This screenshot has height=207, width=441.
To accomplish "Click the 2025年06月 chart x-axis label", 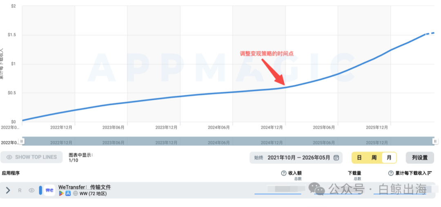I will pos(324,127).
